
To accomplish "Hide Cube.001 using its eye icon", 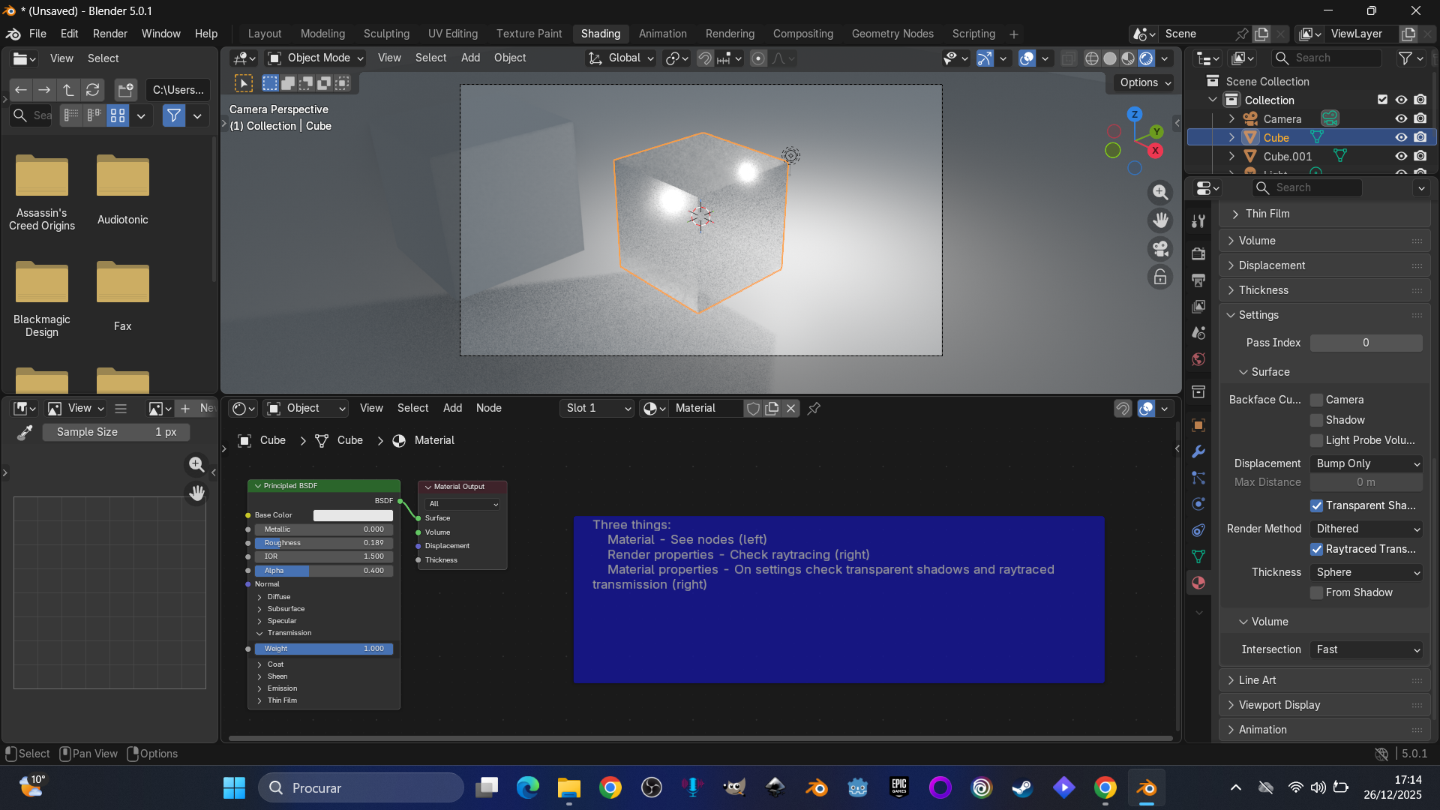I will (x=1400, y=156).
